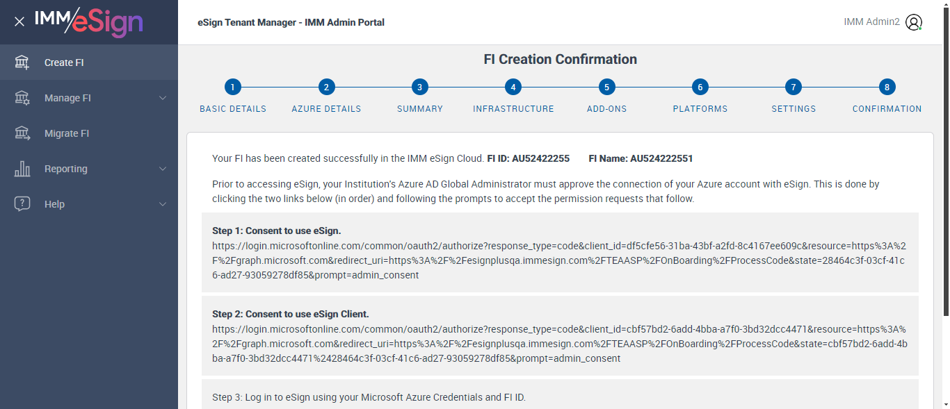Screen dimensions: 950x409
Task: Click the Manage FI gear-bank icon
Action: (22, 98)
